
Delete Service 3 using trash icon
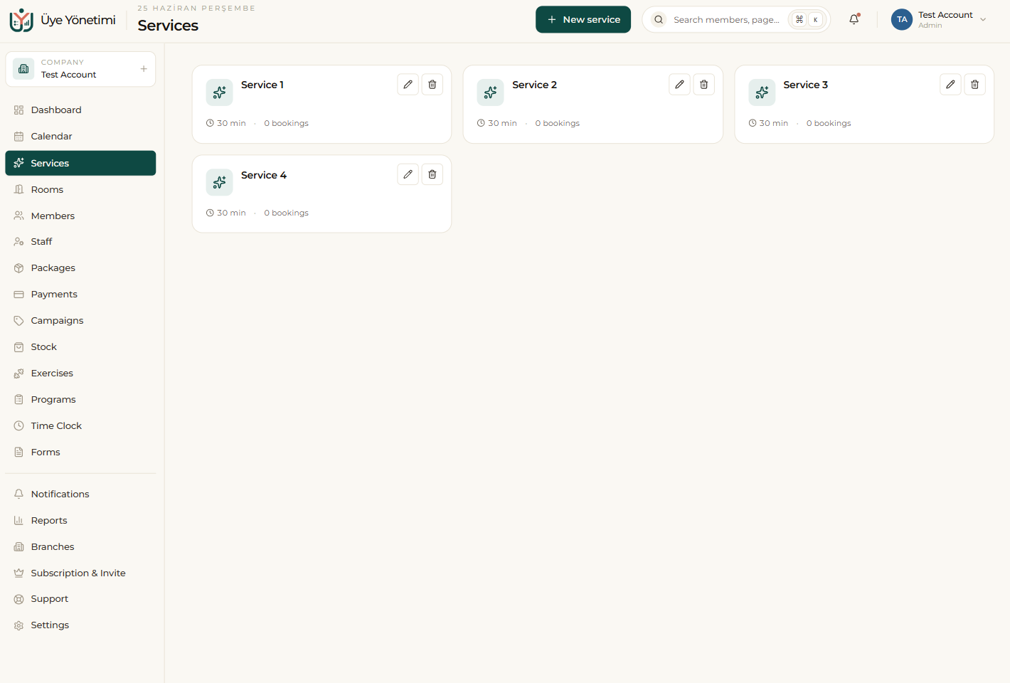tap(975, 85)
